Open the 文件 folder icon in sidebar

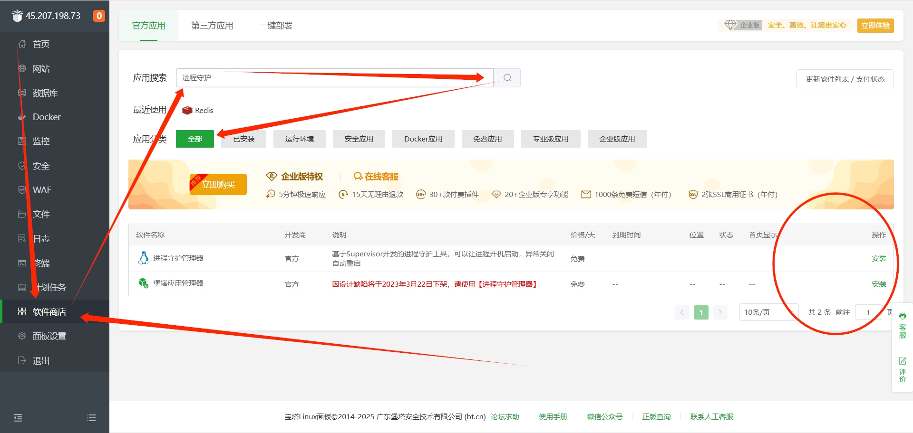click(22, 214)
